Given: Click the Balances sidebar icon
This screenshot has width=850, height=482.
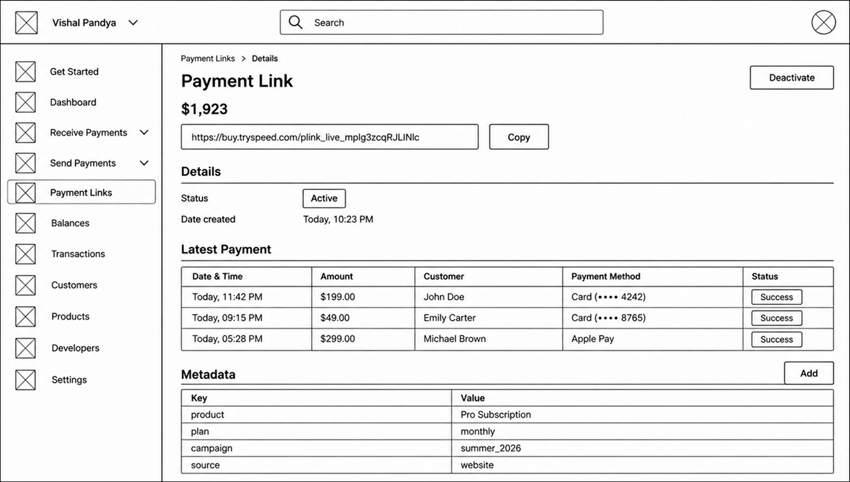Looking at the screenshot, I should (x=25, y=223).
